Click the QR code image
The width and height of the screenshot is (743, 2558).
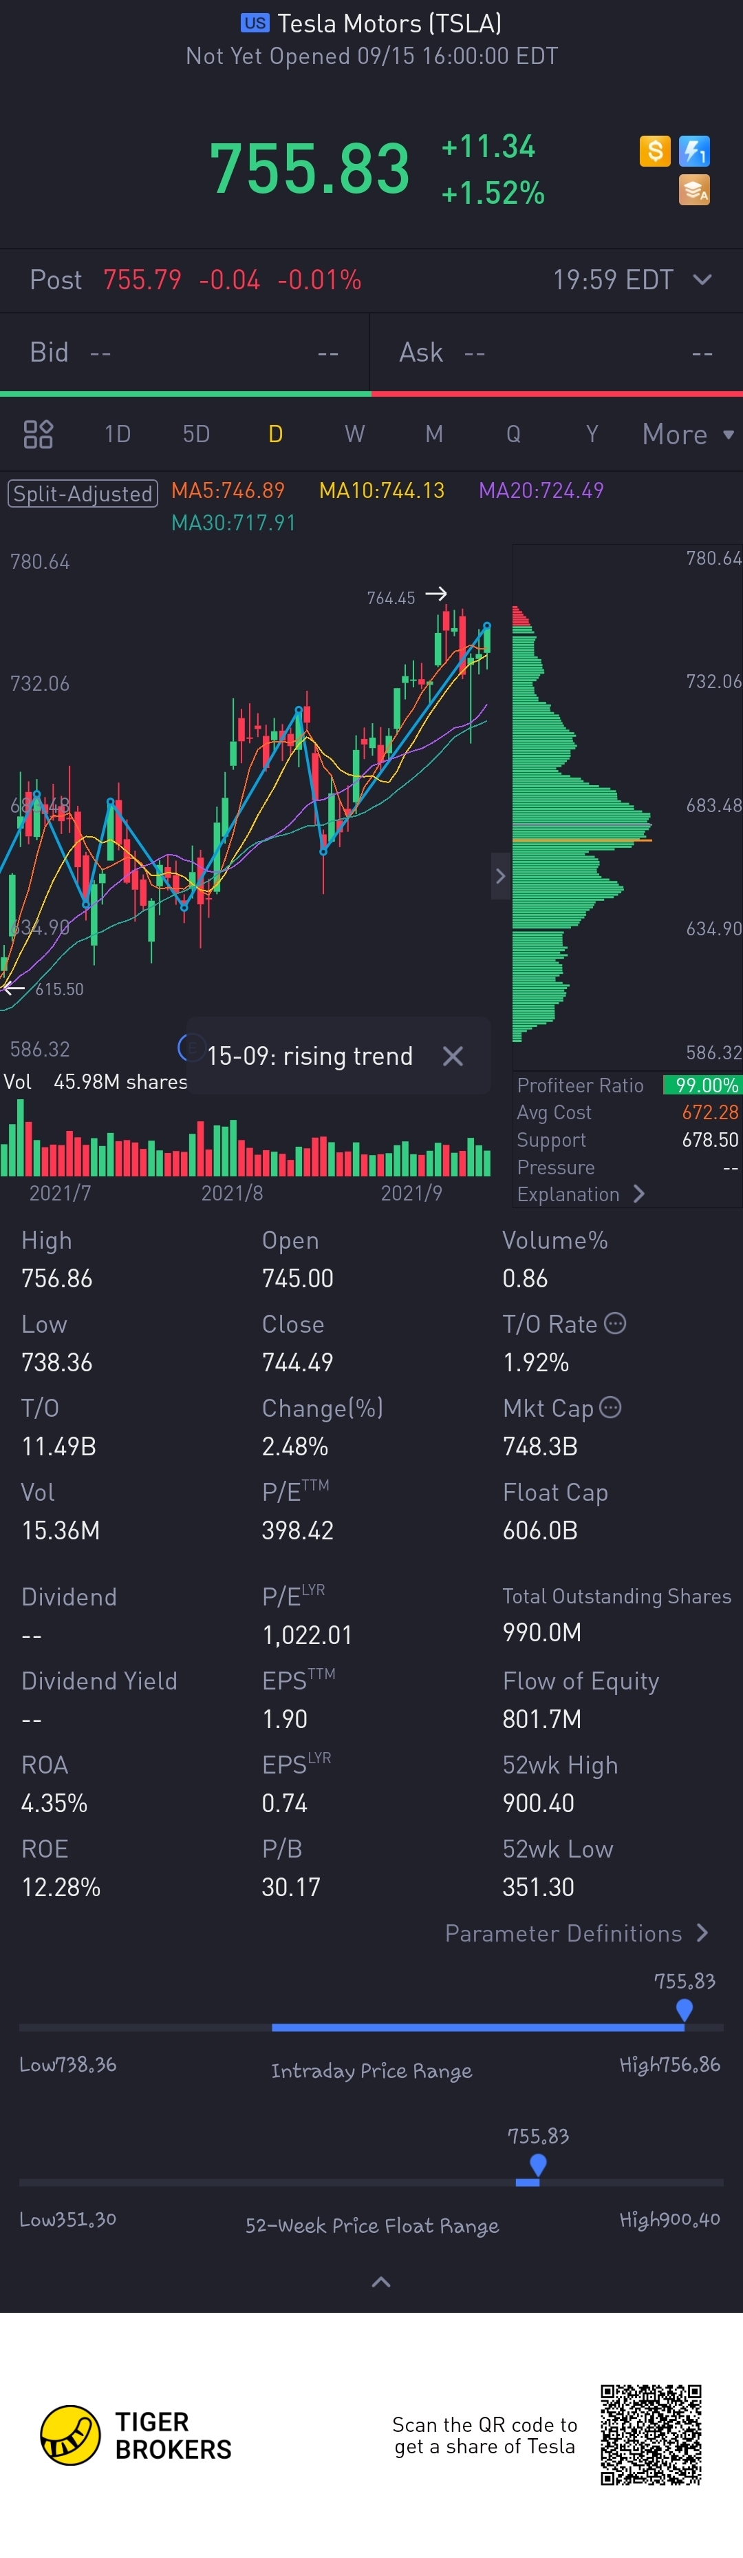651,2434
